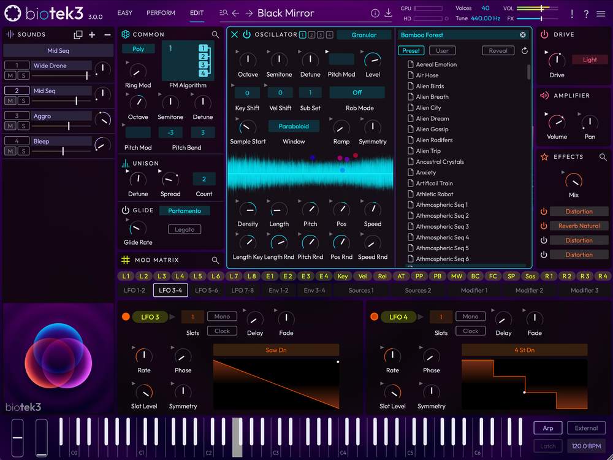Click the help question mark icon
Viewport: 613px width, 460px height.
coord(586,13)
